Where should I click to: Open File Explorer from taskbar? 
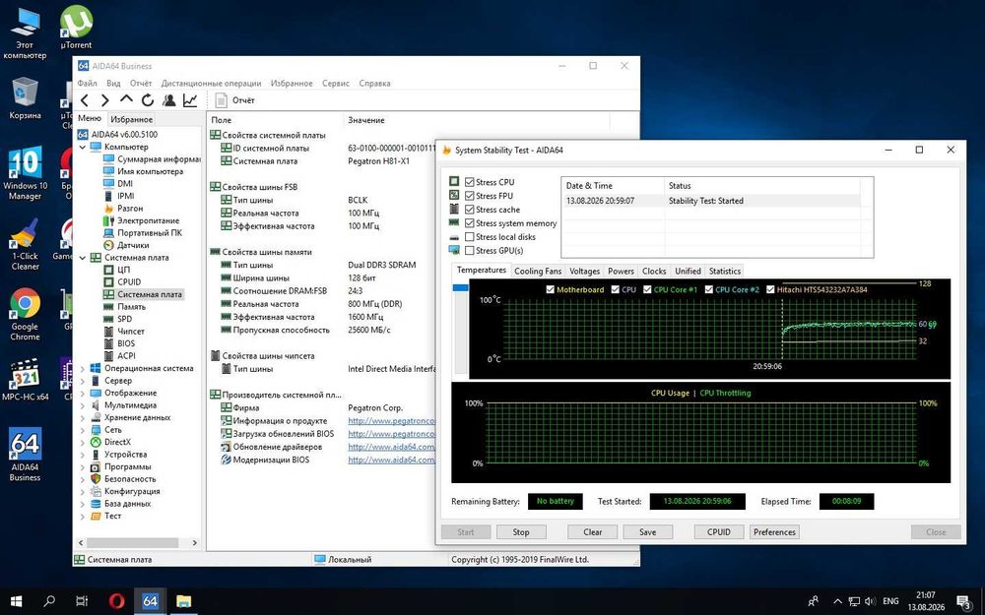[183, 600]
